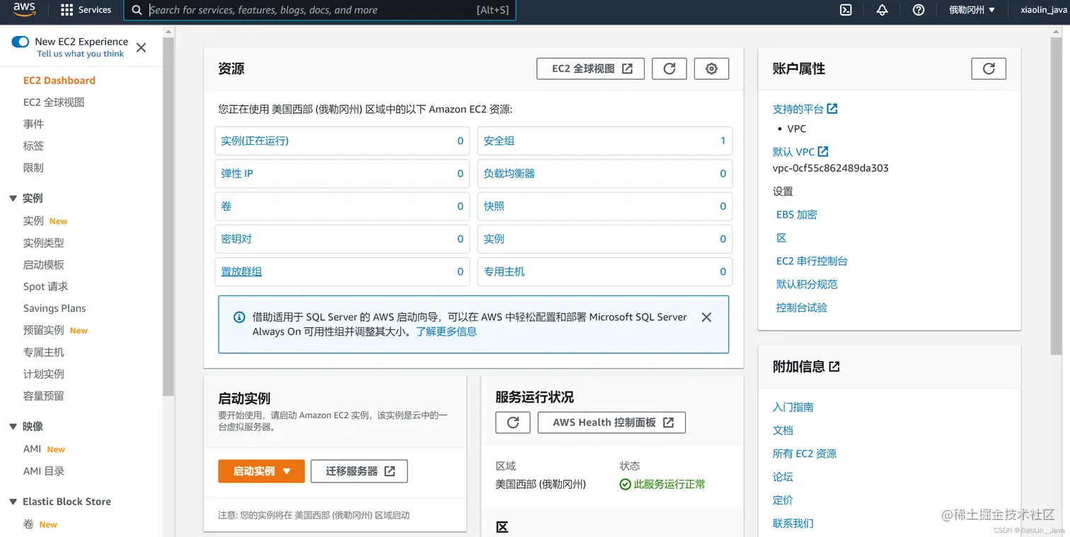Open 限制 in the sidebar
Viewport: 1070px width, 537px height.
pyautogui.click(x=33, y=168)
